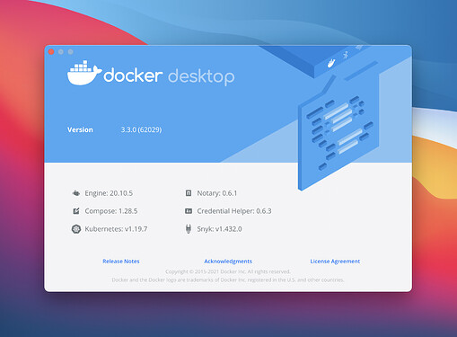The image size is (457, 337).
Task: Click the Credential Helper icon
Action: [x=189, y=211]
